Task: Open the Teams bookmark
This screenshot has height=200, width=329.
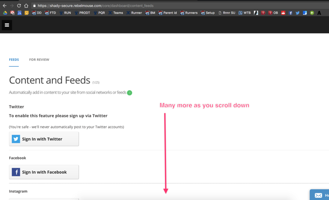Action: [x=116, y=13]
